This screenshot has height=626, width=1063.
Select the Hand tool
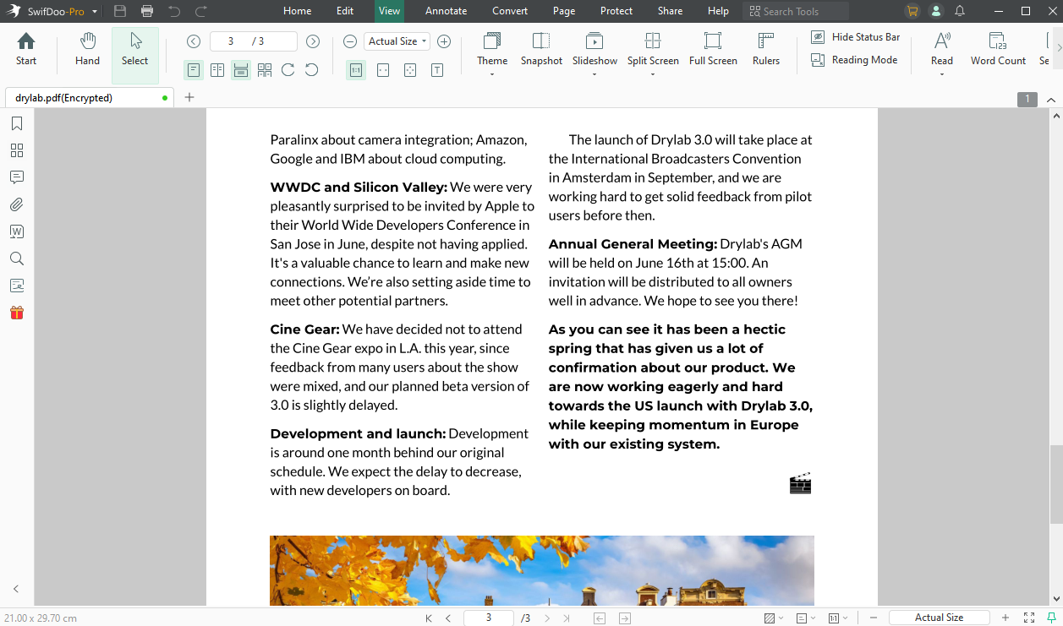click(87, 49)
